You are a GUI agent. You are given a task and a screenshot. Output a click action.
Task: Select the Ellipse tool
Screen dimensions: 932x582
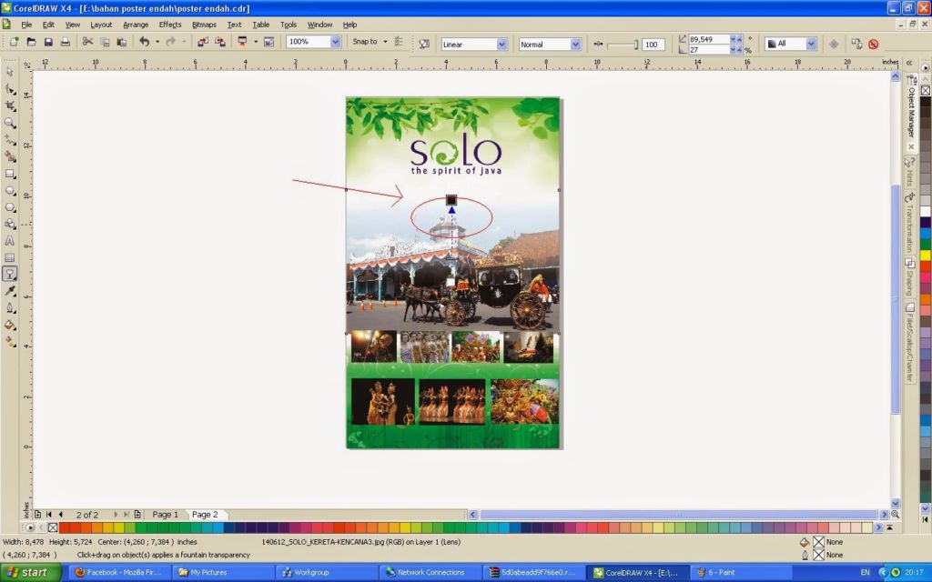pos(10,191)
